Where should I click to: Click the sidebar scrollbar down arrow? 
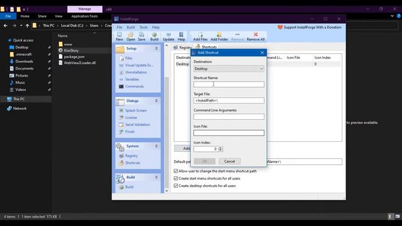(166, 191)
